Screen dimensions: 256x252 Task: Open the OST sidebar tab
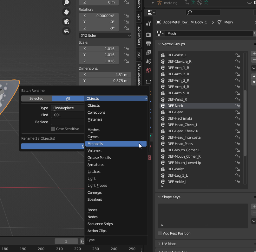(139, 54)
